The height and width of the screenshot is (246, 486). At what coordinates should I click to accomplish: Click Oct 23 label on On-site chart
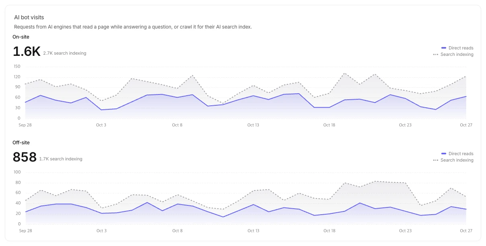pyautogui.click(x=405, y=125)
